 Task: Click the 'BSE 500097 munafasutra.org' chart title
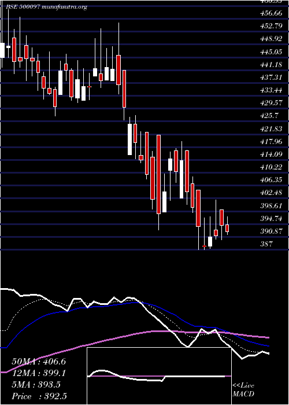[46, 7]
